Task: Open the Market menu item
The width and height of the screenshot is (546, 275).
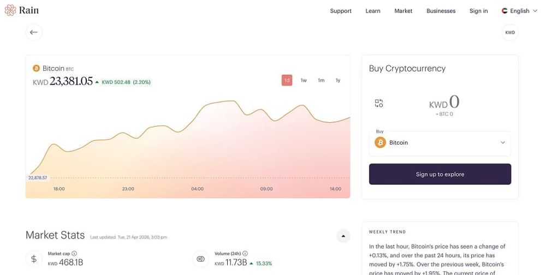Action: point(403,11)
